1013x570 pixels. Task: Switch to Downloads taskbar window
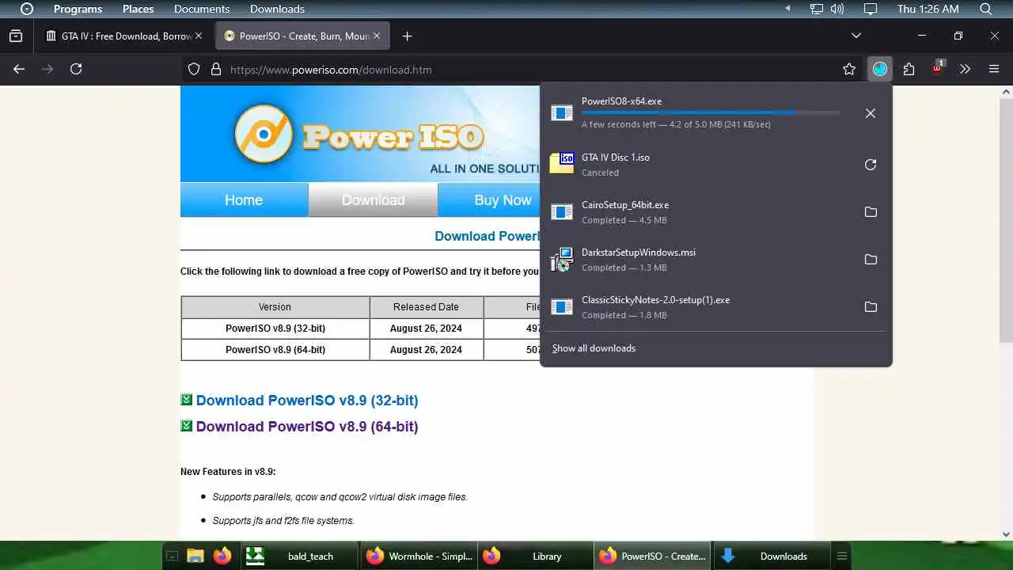772,556
